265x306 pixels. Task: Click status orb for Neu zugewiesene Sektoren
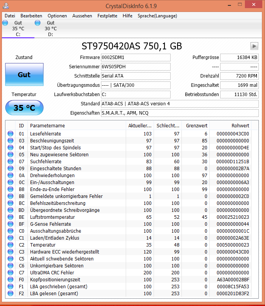click(10, 155)
